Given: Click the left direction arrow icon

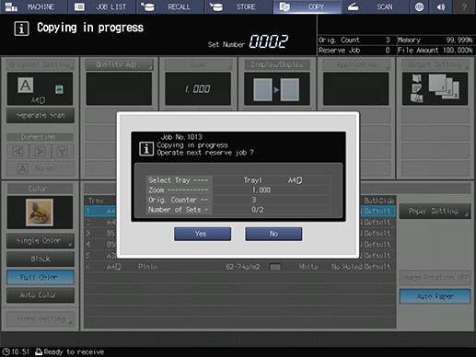Looking at the screenshot, I should pos(18,152).
